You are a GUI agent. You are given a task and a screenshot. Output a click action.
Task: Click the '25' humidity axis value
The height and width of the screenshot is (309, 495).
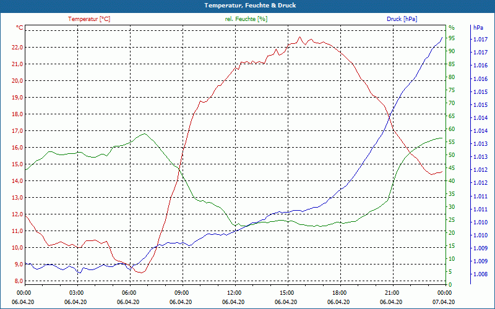[452, 220]
